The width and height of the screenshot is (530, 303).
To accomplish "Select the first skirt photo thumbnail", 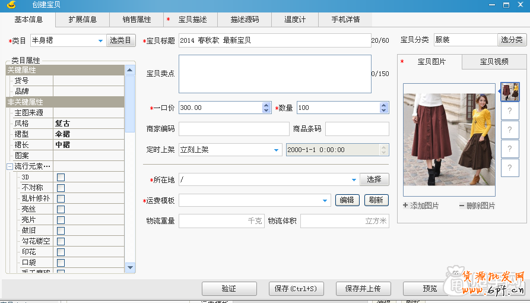I will pyautogui.click(x=510, y=91).
